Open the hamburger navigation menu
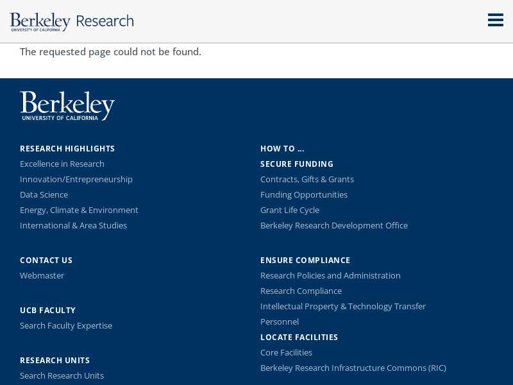Image resolution: width=513 pixels, height=385 pixels. (x=495, y=20)
